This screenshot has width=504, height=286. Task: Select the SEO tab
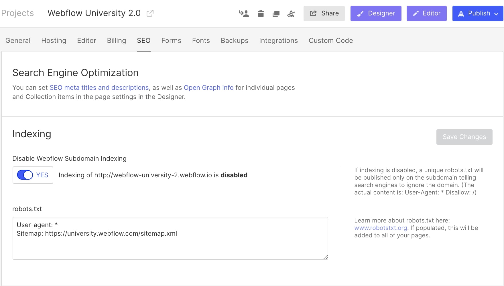click(x=144, y=41)
